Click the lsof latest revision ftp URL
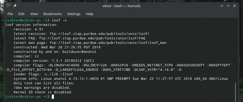 coord(99,34)
